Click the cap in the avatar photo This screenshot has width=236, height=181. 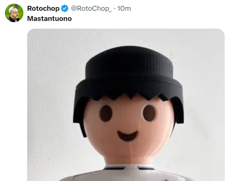click(13, 7)
